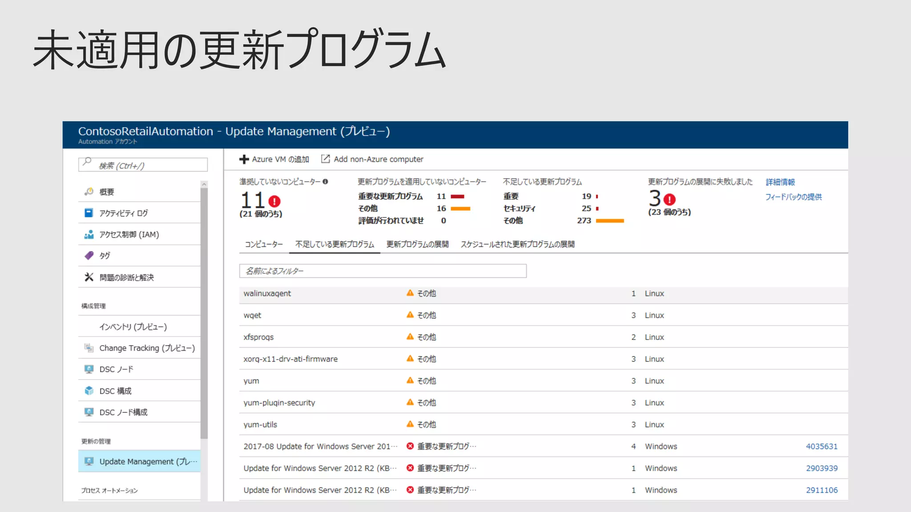
Task: Open スケジュールされた更新プログラムの展開 tab
Action: coord(517,244)
